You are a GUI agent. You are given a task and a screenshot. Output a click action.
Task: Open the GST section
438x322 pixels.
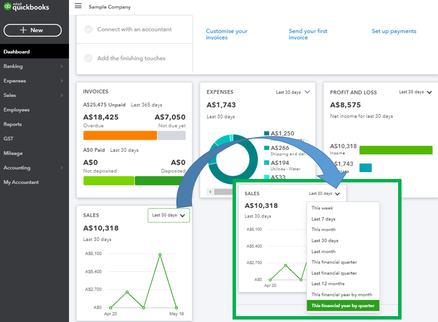pos(8,139)
